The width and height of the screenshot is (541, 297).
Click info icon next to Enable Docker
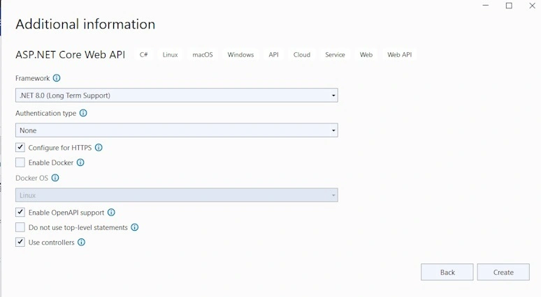point(80,162)
